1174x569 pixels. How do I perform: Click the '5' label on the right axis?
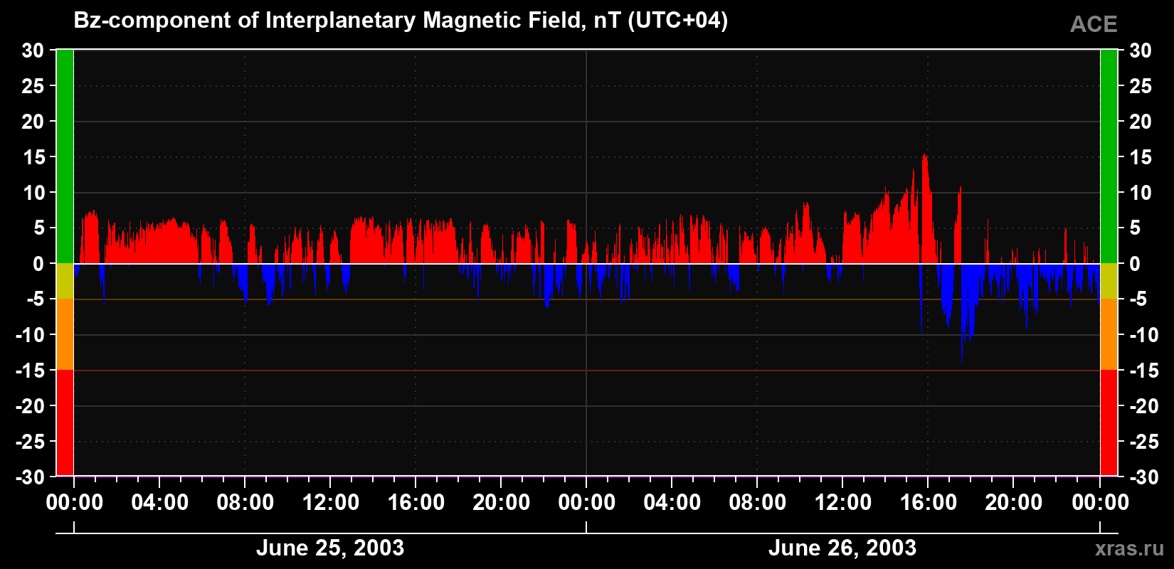1135,228
